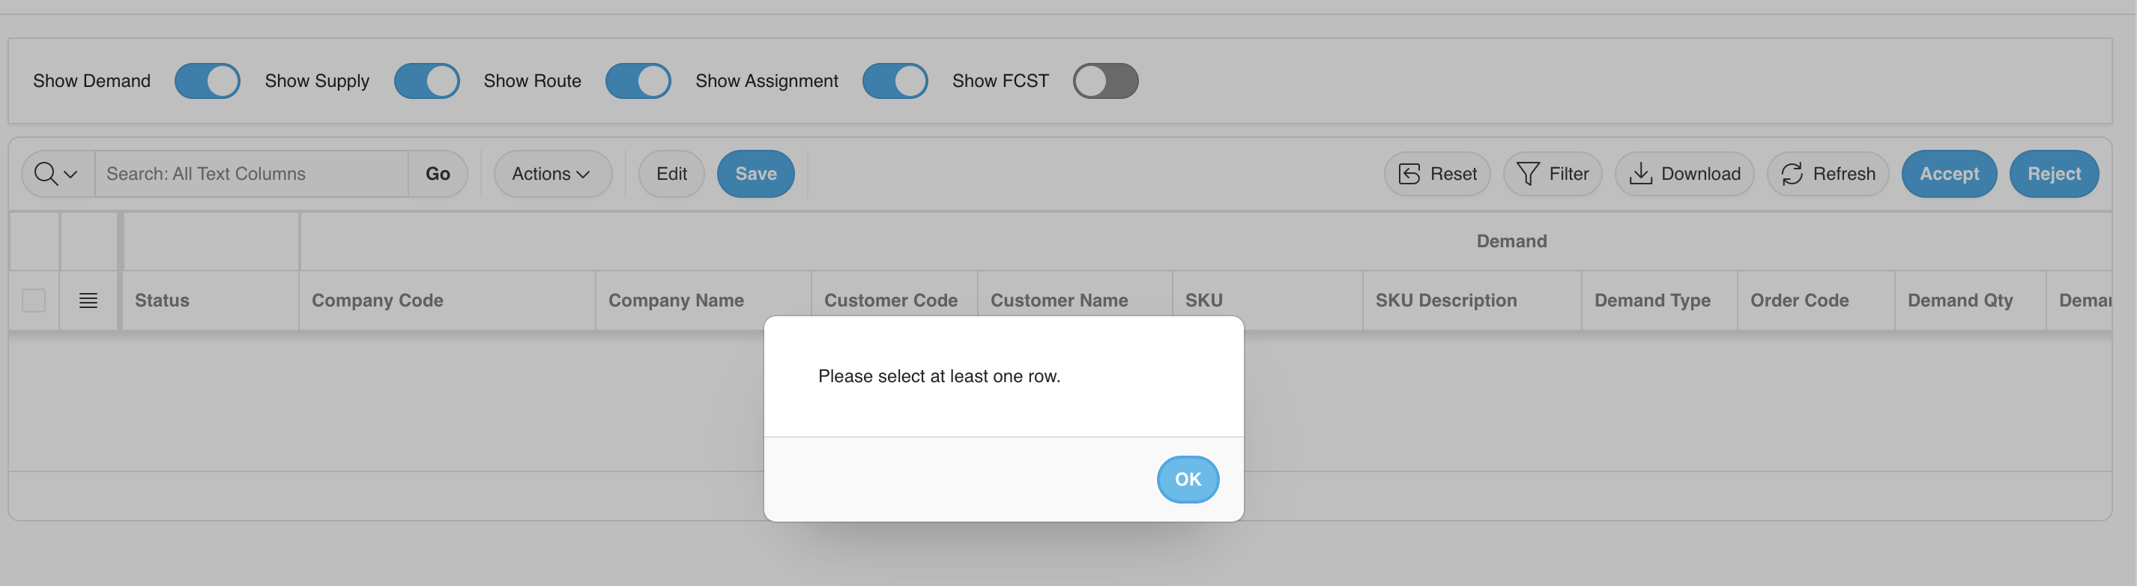Viewport: 2137px width, 586px height.
Task: Toggle the Show Assignment switch
Action: click(x=895, y=82)
